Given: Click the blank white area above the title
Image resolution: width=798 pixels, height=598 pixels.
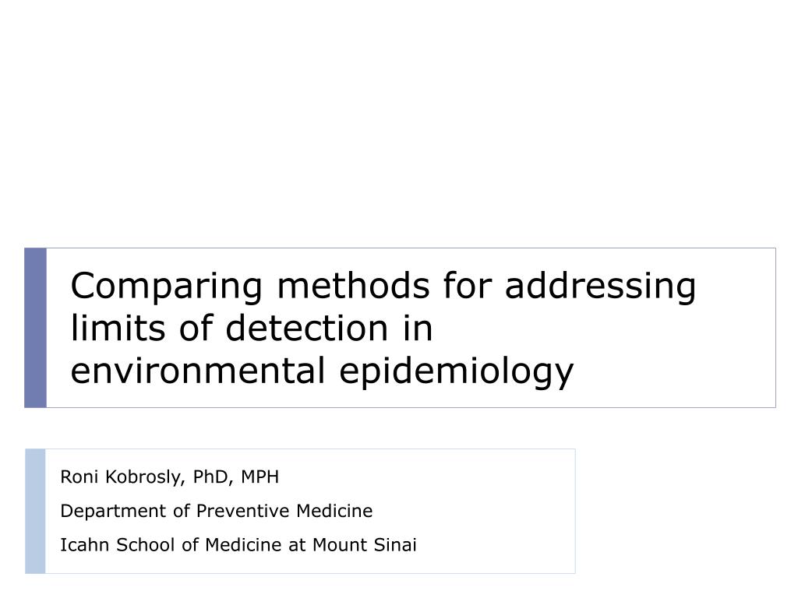Looking at the screenshot, I should pyautogui.click(x=399, y=122).
